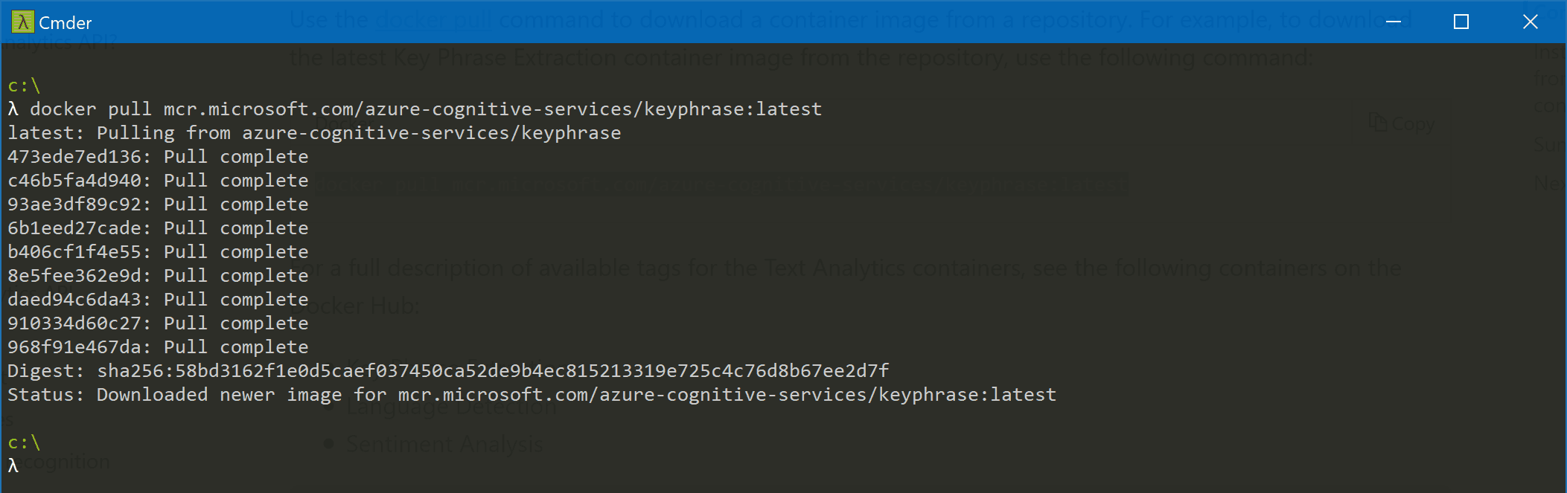Click layer daed94c6da43 Pull complete line
This screenshot has width=1567, height=493.
click(158, 300)
